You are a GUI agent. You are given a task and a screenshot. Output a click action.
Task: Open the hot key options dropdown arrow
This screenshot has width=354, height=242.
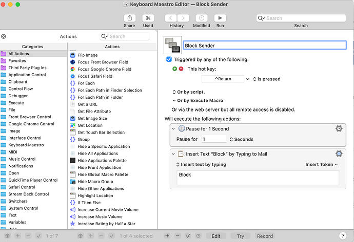(248, 79)
